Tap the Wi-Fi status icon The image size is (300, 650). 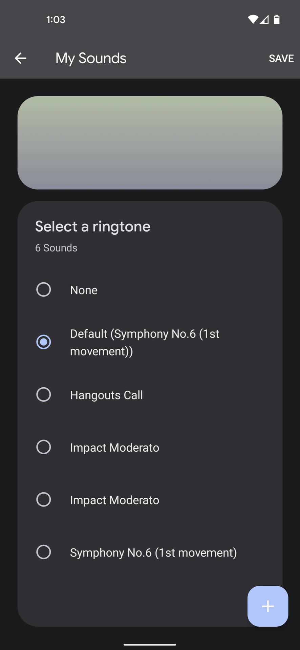tap(253, 19)
